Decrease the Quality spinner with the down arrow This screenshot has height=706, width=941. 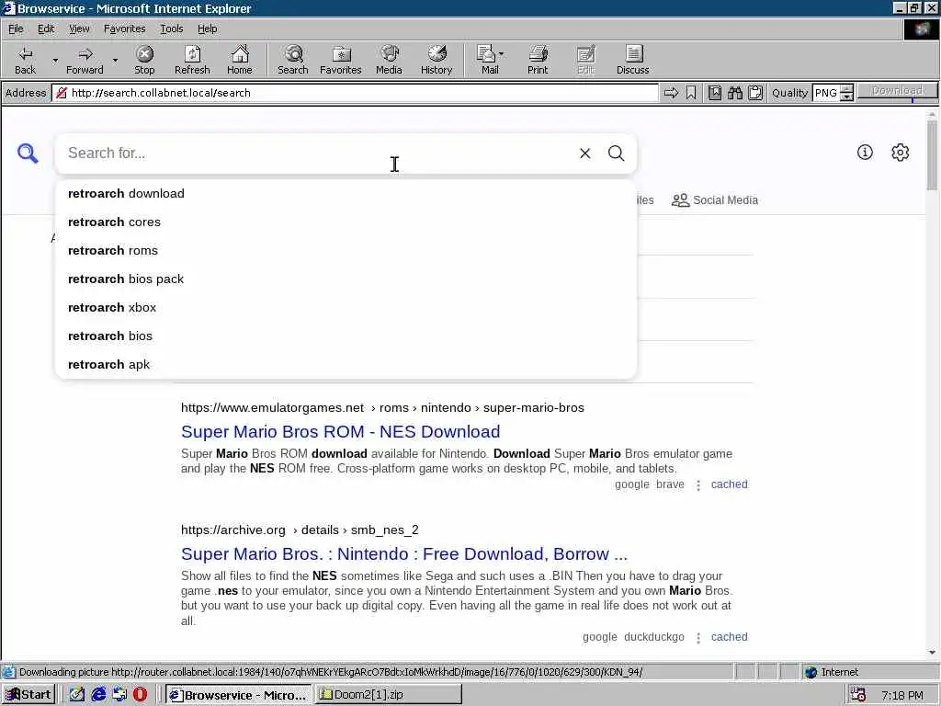click(846, 97)
